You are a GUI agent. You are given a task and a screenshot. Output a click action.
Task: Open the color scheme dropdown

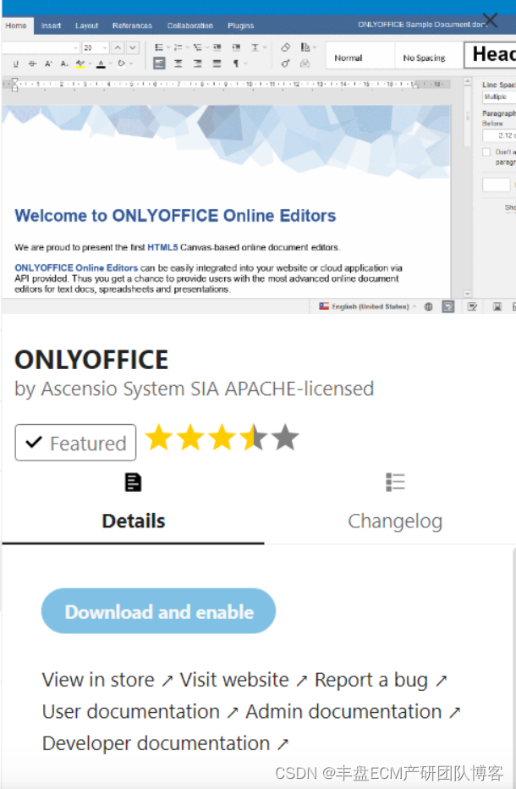pos(307,47)
